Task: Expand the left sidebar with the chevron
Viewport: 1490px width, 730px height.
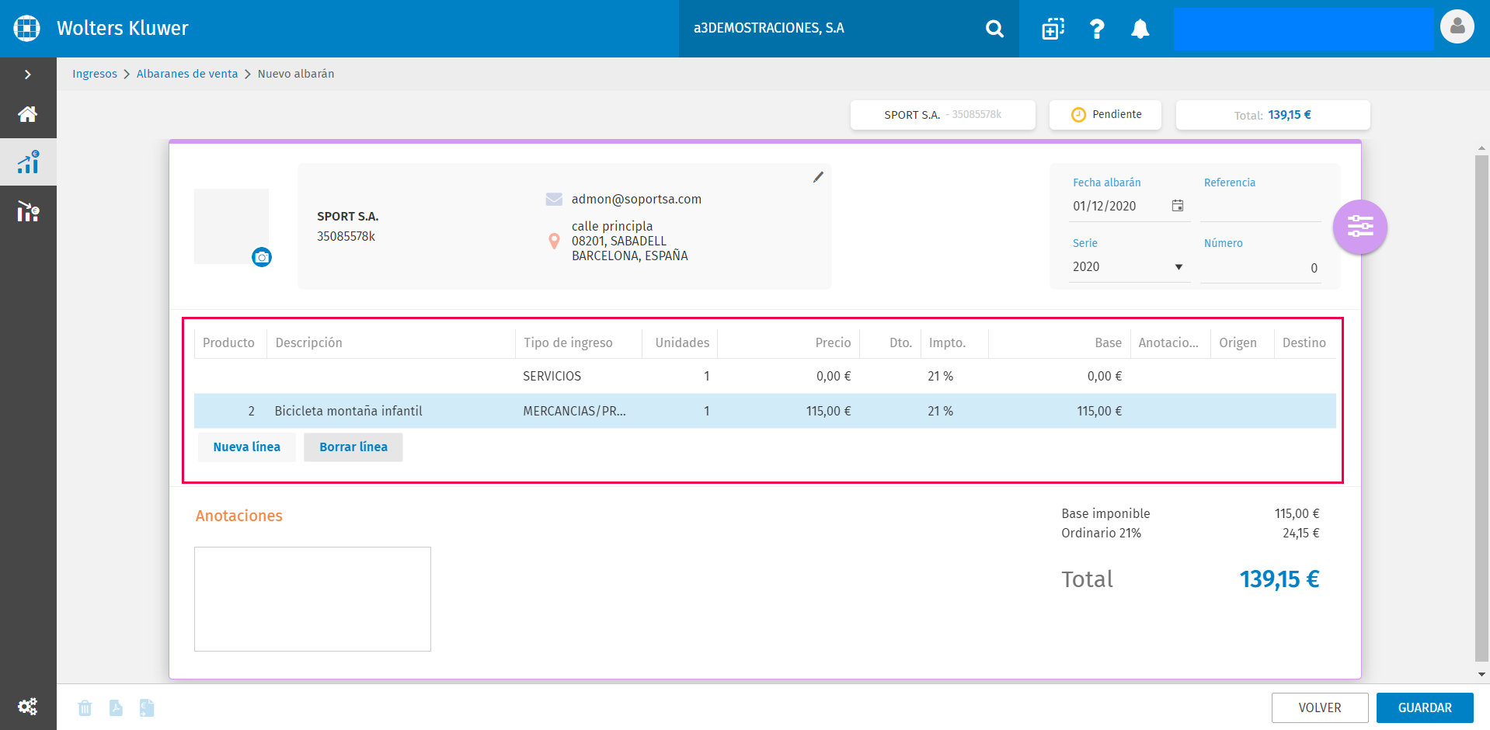Action: [28, 75]
